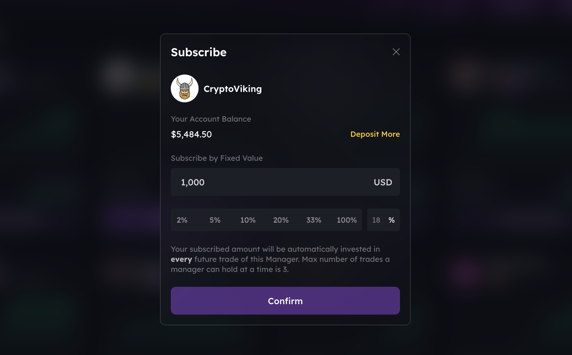Click the bold word "every" in the notice
This screenshot has height=355, width=572.
(x=181, y=260)
